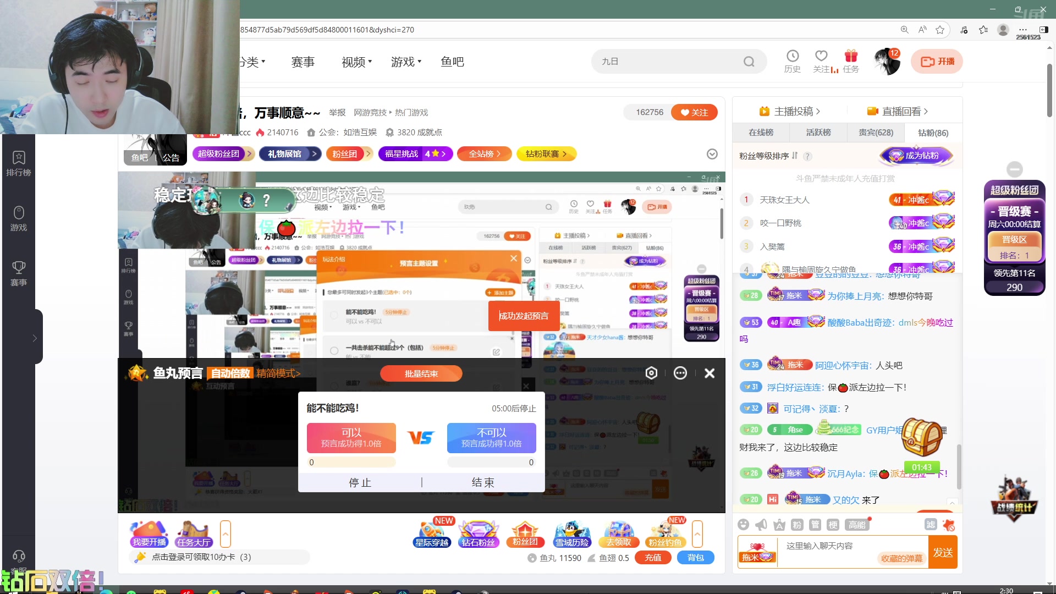This screenshot has width=1056, height=594.
Task: Expand the room info chevron-down circle
Action: [x=712, y=154]
